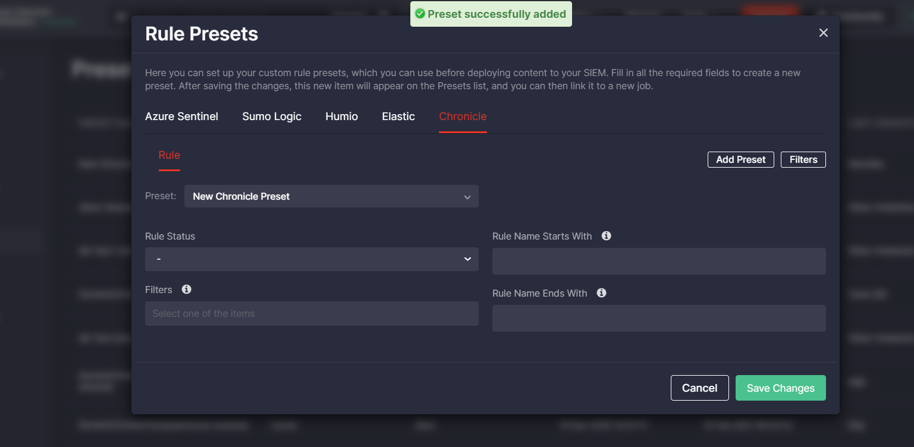Focus the Rule Name Starts With field

[x=659, y=262]
